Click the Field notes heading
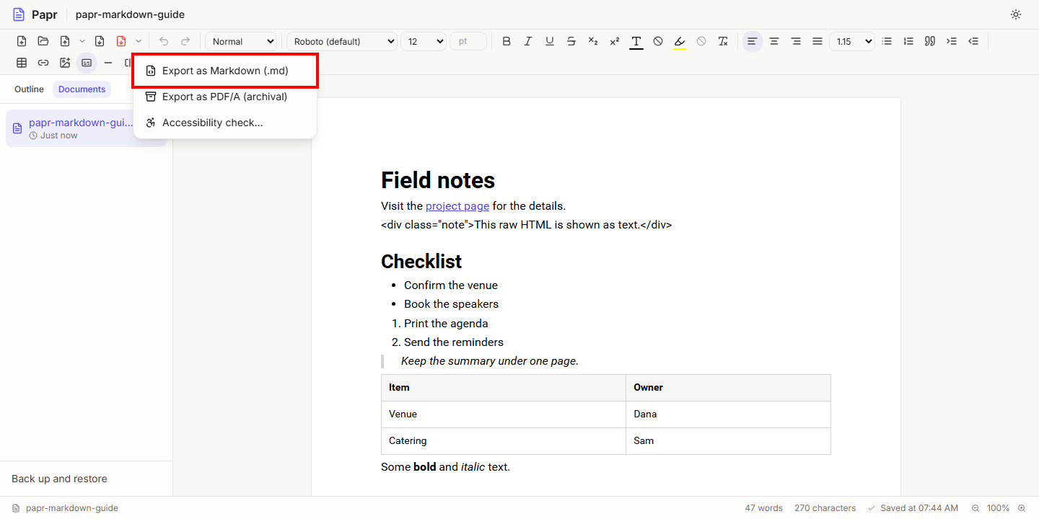 438,179
